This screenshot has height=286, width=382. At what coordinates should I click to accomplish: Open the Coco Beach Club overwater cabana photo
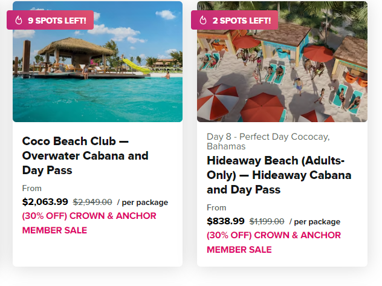97,62
